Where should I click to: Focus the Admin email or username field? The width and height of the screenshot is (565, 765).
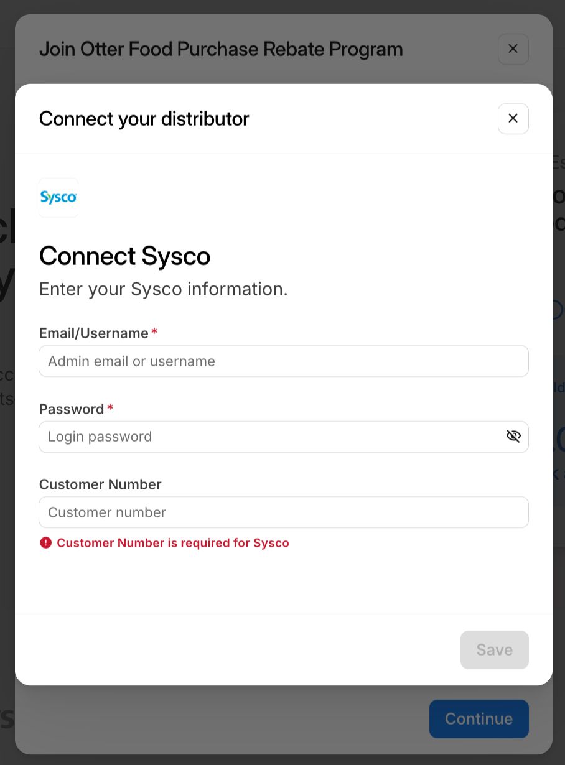[283, 361]
